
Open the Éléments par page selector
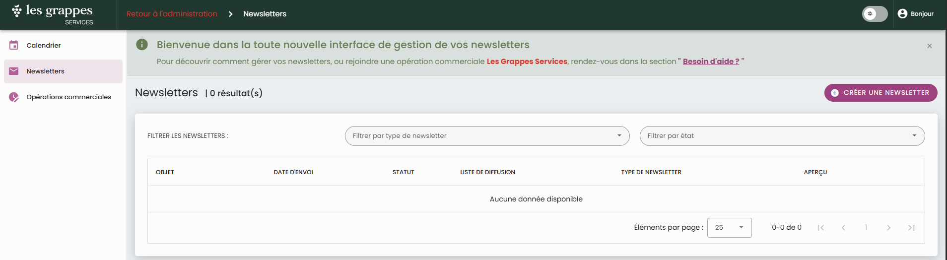(729, 228)
